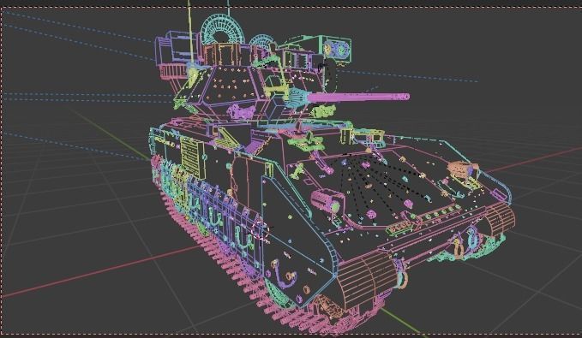Select the magenta main gun barrel

pos(358,97)
